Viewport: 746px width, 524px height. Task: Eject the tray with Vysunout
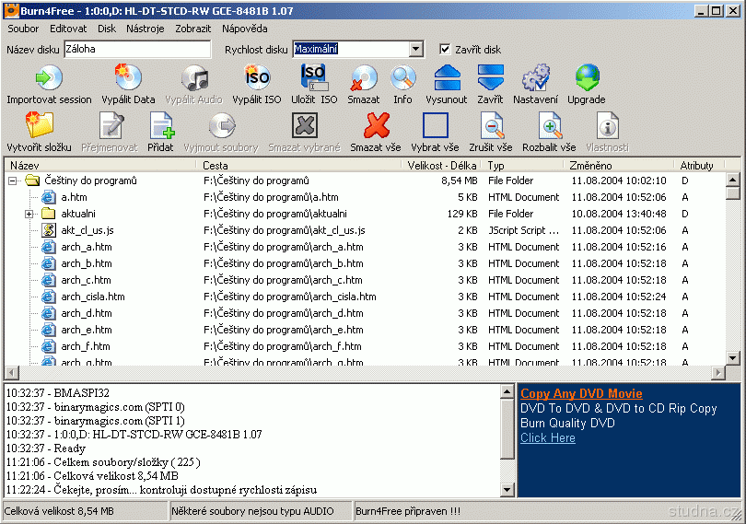click(x=447, y=78)
